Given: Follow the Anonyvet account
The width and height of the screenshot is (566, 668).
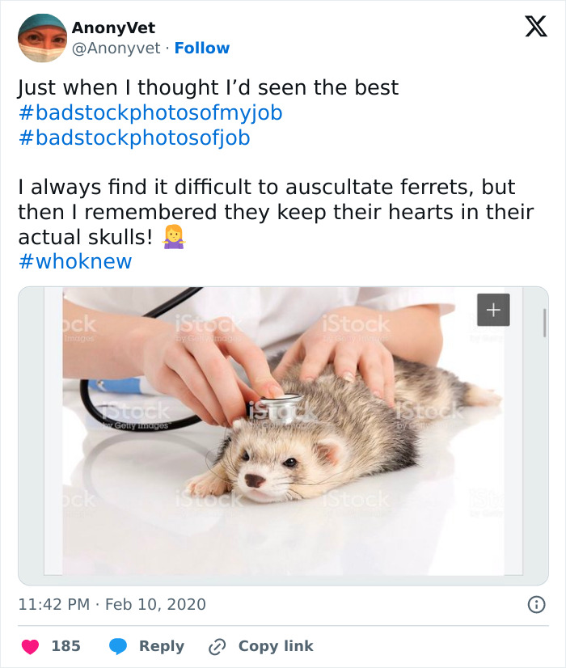Looking at the screenshot, I should (x=202, y=49).
